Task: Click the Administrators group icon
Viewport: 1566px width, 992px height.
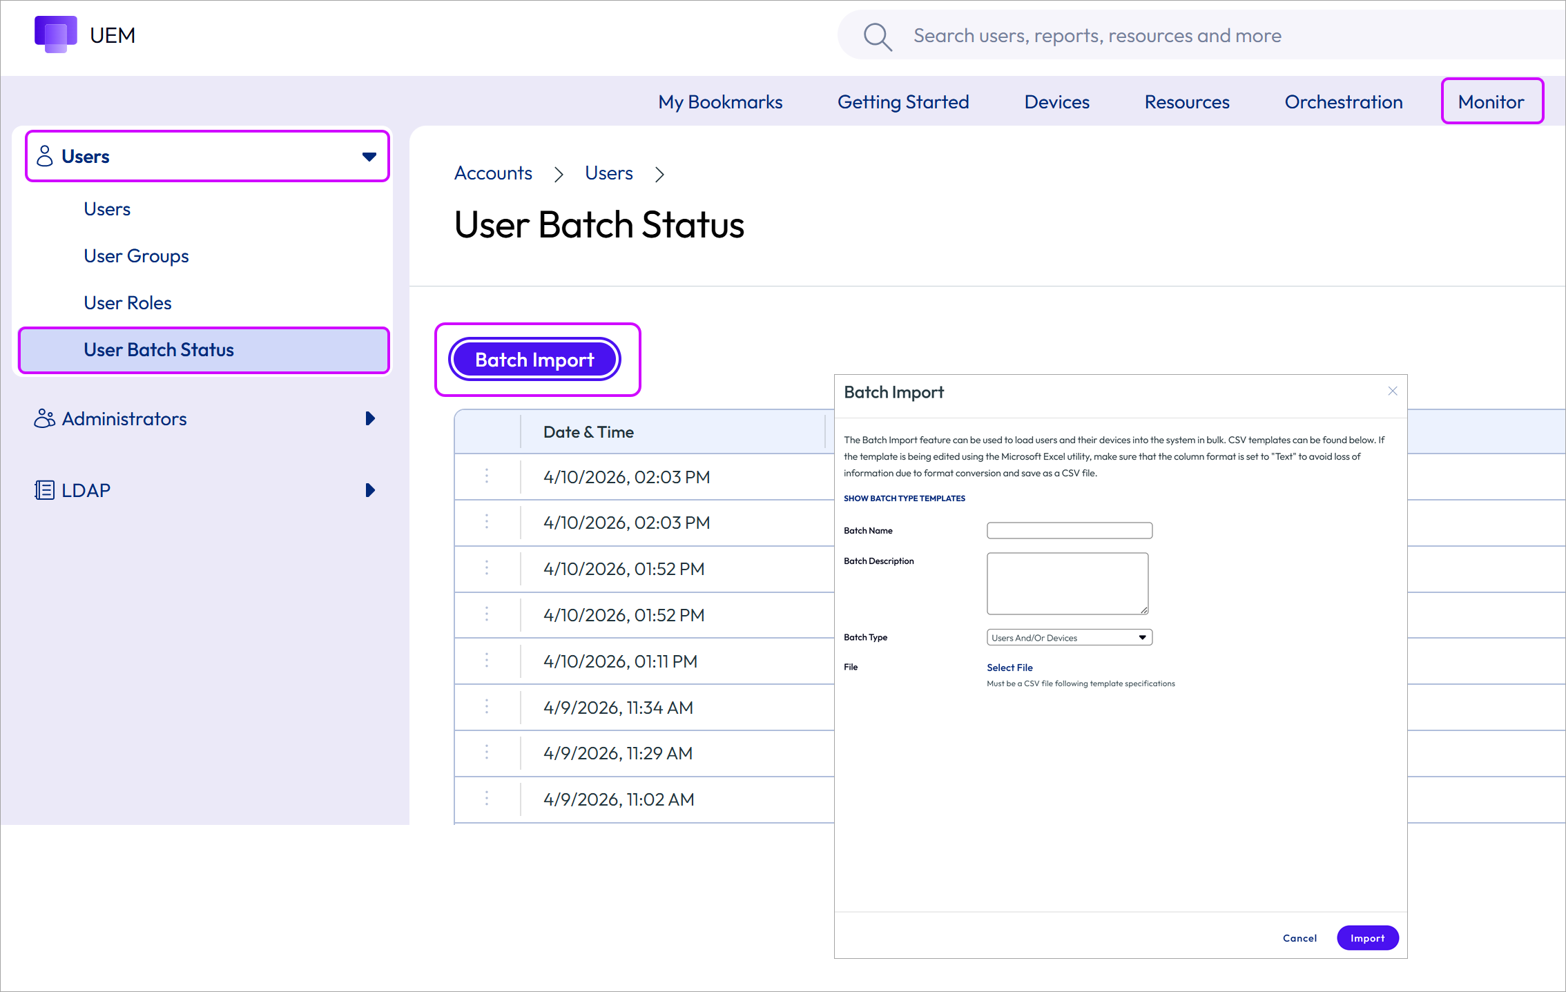Action: [x=45, y=418]
